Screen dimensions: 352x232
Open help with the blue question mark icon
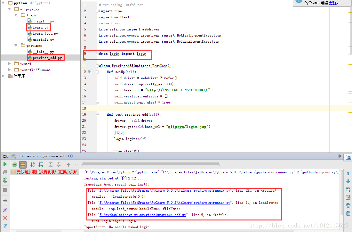5,226
